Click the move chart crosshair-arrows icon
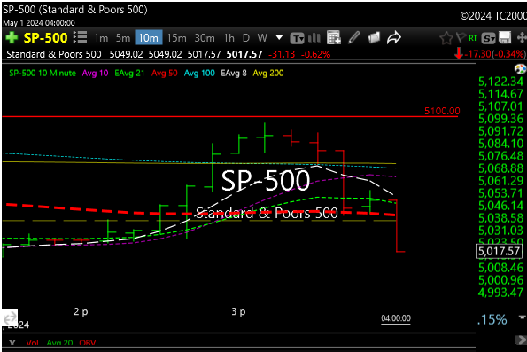Image resolution: width=527 pixels, height=352 pixels. (522, 38)
